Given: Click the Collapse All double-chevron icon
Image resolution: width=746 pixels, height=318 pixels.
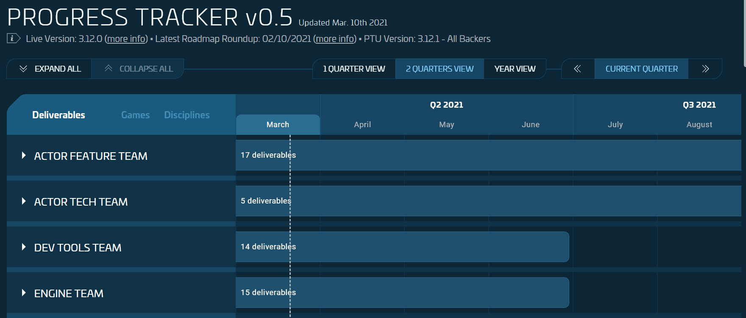Looking at the screenshot, I should pos(109,68).
